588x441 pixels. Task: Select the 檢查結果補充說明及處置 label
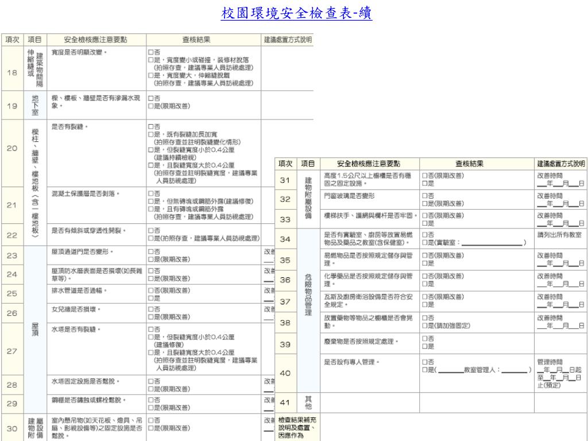(x=297, y=427)
